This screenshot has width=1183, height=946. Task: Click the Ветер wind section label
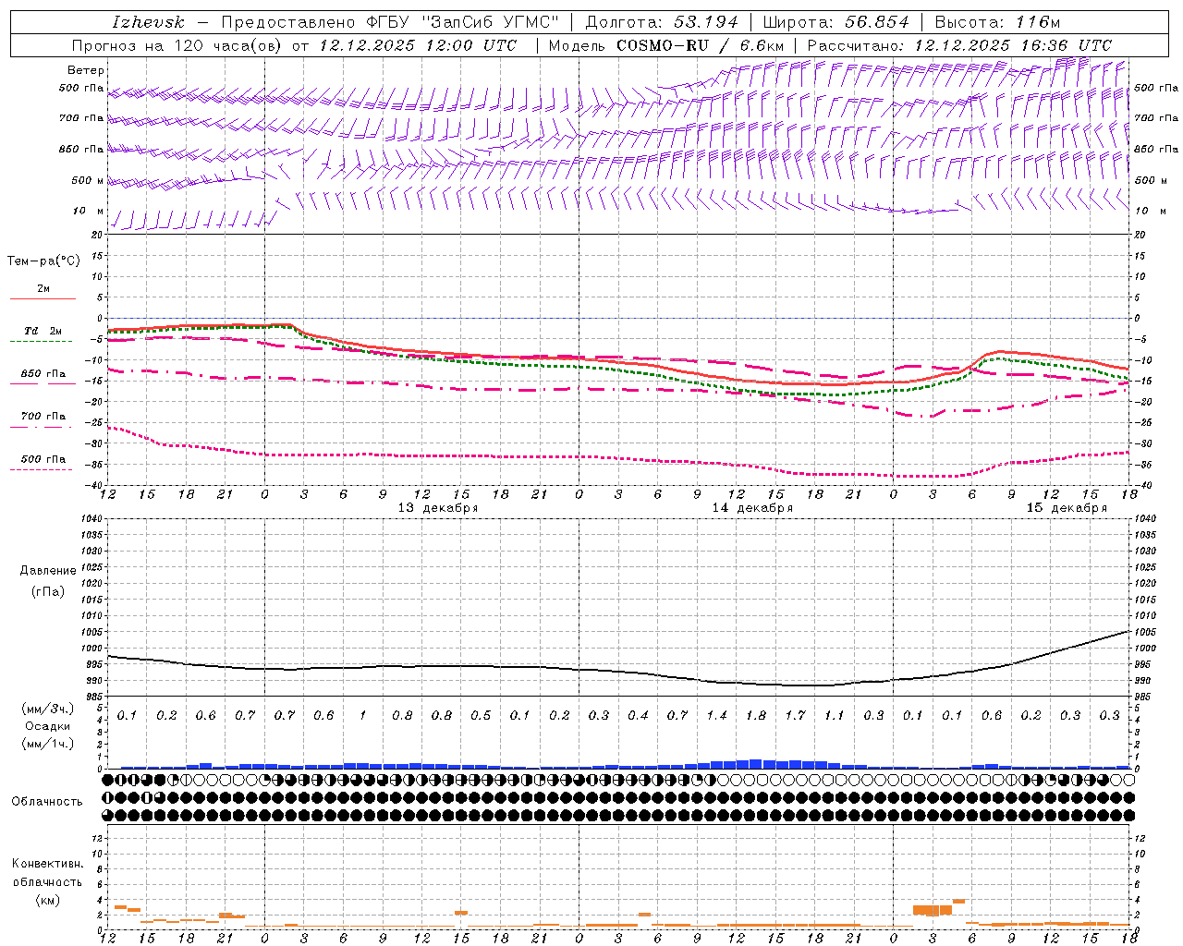click(x=86, y=70)
